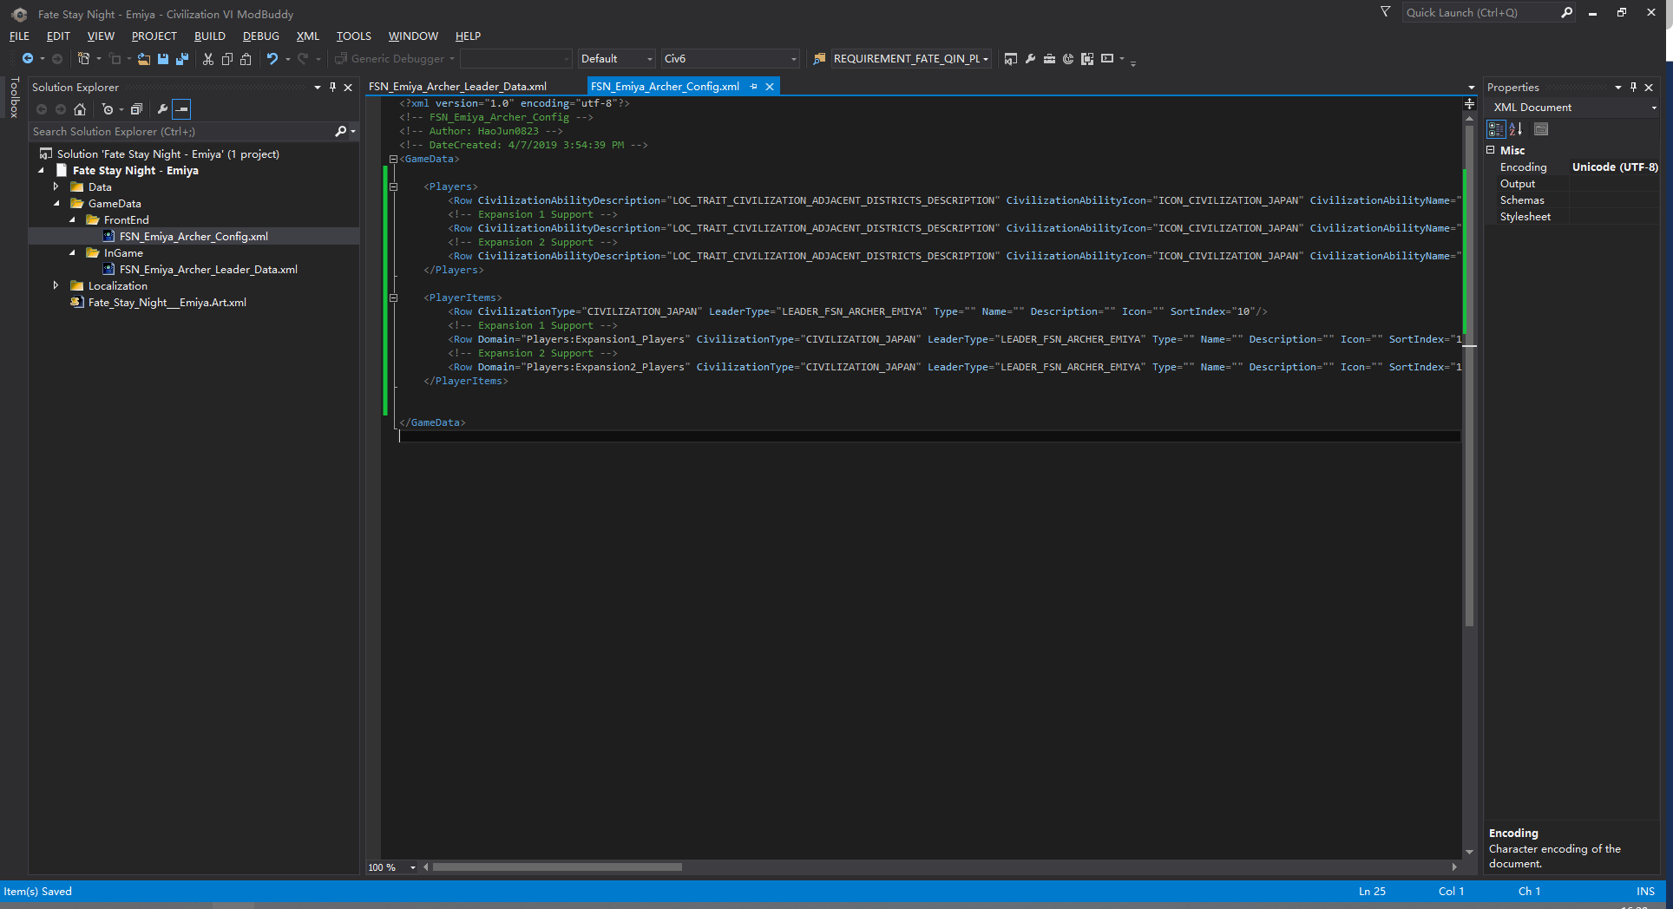Open the TOOLS menu
The image size is (1673, 909).
tap(354, 36)
